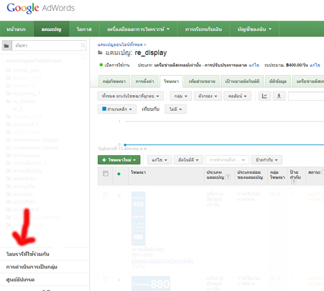Click the help icon under ป้ายกำกับ column
324x291 pixels.
tap(294, 182)
